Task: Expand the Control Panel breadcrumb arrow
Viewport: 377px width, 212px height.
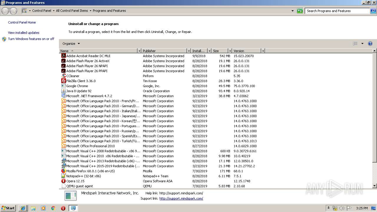Action: click(x=54, y=11)
